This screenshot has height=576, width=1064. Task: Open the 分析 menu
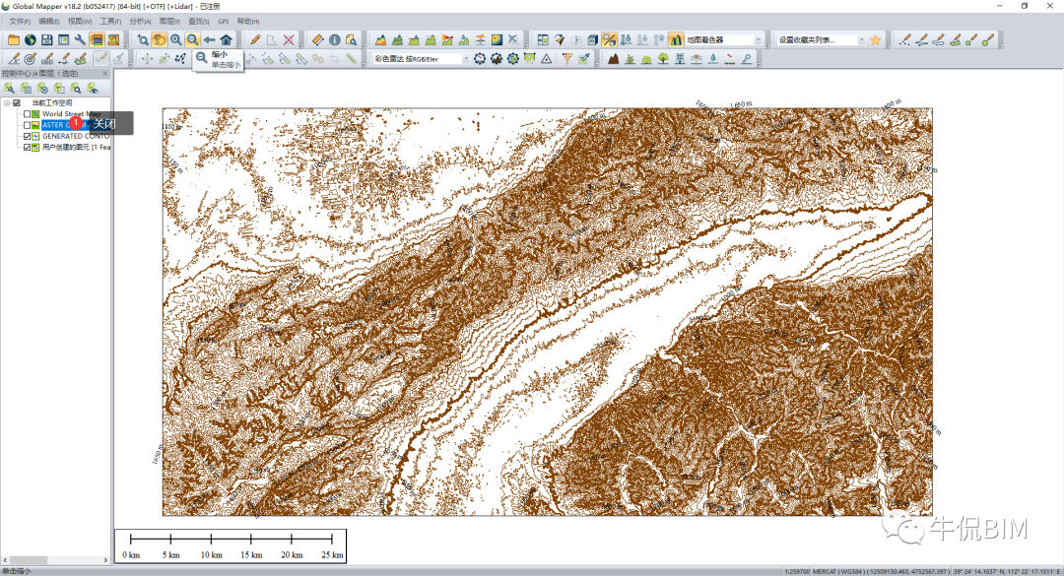click(x=138, y=21)
